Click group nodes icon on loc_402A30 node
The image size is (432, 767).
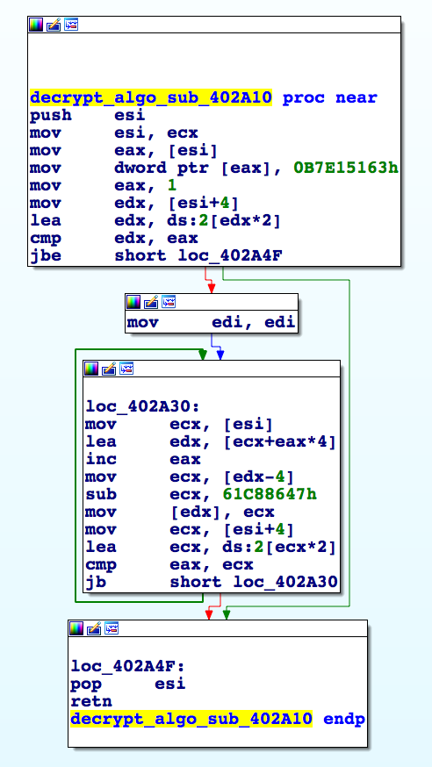click(126, 369)
